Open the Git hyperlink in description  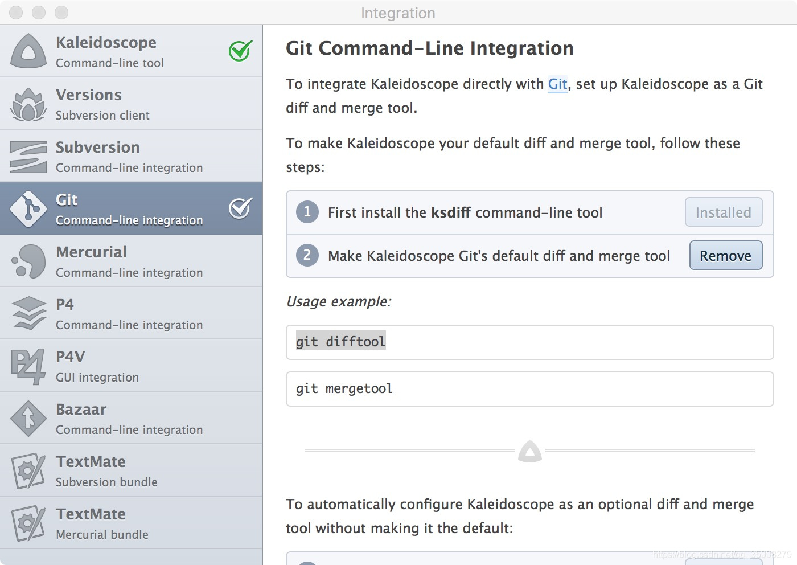[558, 84]
